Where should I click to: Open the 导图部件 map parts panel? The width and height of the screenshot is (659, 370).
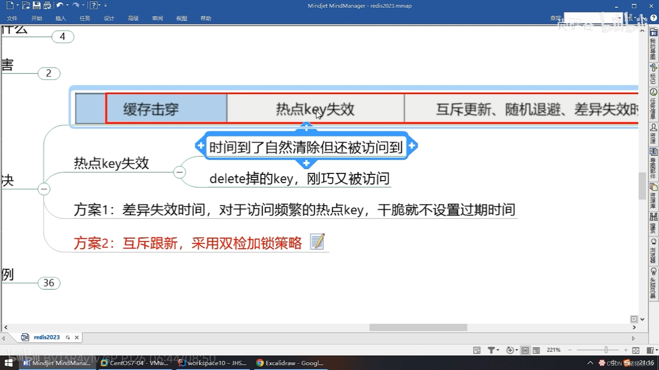(654, 164)
